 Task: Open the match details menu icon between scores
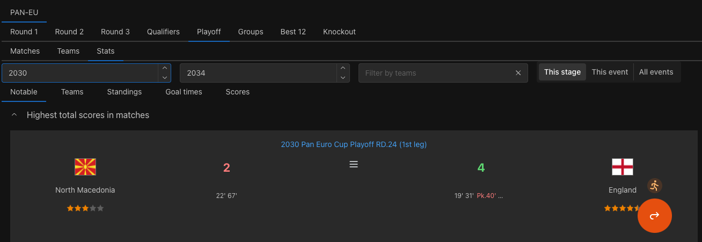354,164
